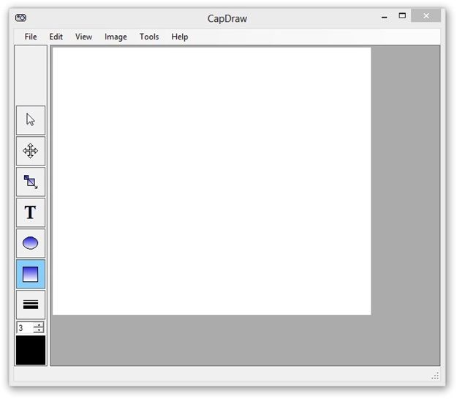Open the Help menu
This screenshot has width=457, height=399.
coord(180,37)
